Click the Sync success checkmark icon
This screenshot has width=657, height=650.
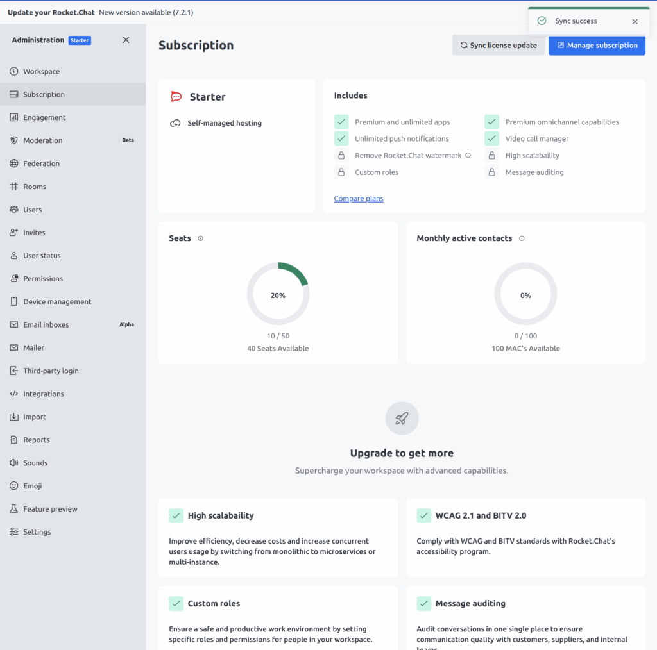542,21
